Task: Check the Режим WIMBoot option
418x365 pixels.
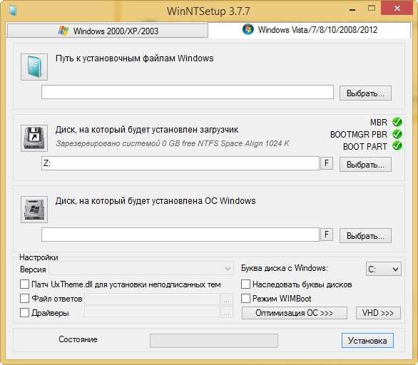Action: pyautogui.click(x=245, y=298)
